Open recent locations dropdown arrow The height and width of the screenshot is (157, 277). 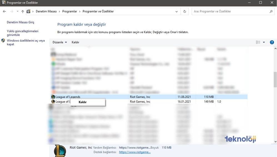[x=18, y=11]
